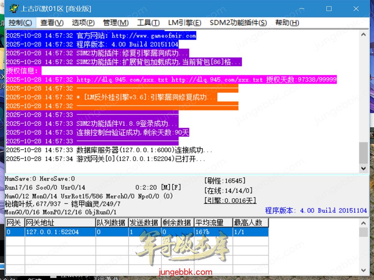Click the 最高人数 column header
This screenshot has height=280, width=374.
point(251,223)
